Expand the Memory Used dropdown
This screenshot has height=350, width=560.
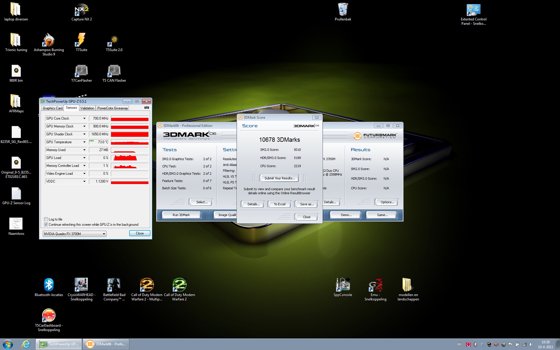pos(84,150)
